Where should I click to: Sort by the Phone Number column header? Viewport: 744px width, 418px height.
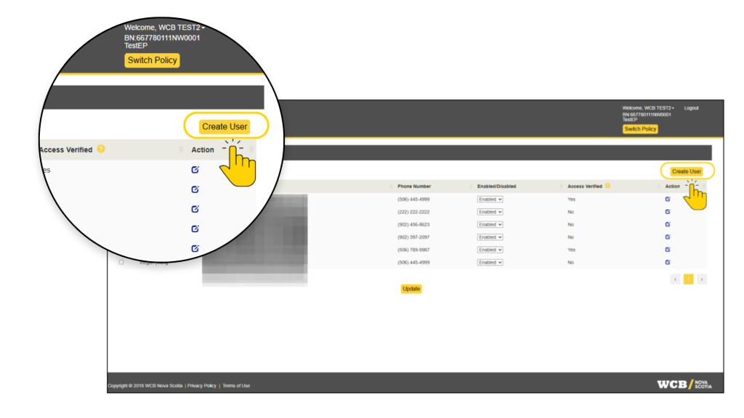pyautogui.click(x=414, y=187)
